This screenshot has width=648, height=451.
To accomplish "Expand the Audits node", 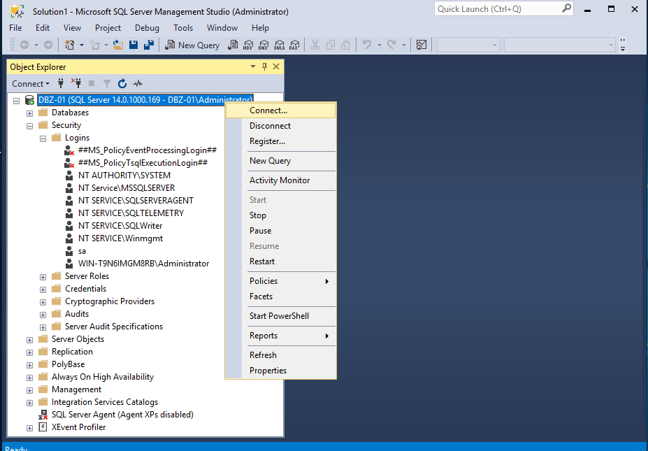I will coord(43,315).
